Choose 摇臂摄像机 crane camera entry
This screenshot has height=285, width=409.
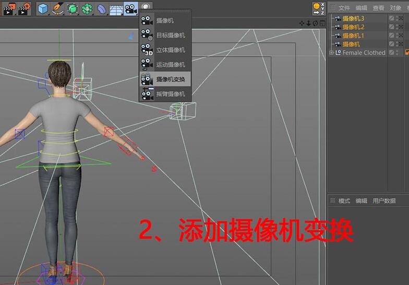[165, 94]
